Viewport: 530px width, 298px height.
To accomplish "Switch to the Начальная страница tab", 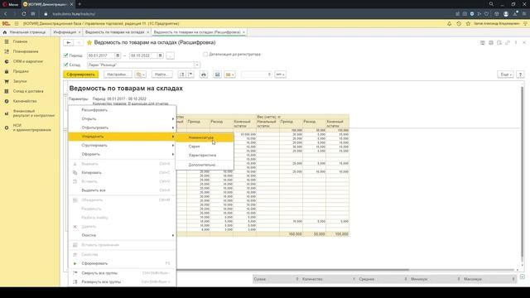I will [25, 32].
